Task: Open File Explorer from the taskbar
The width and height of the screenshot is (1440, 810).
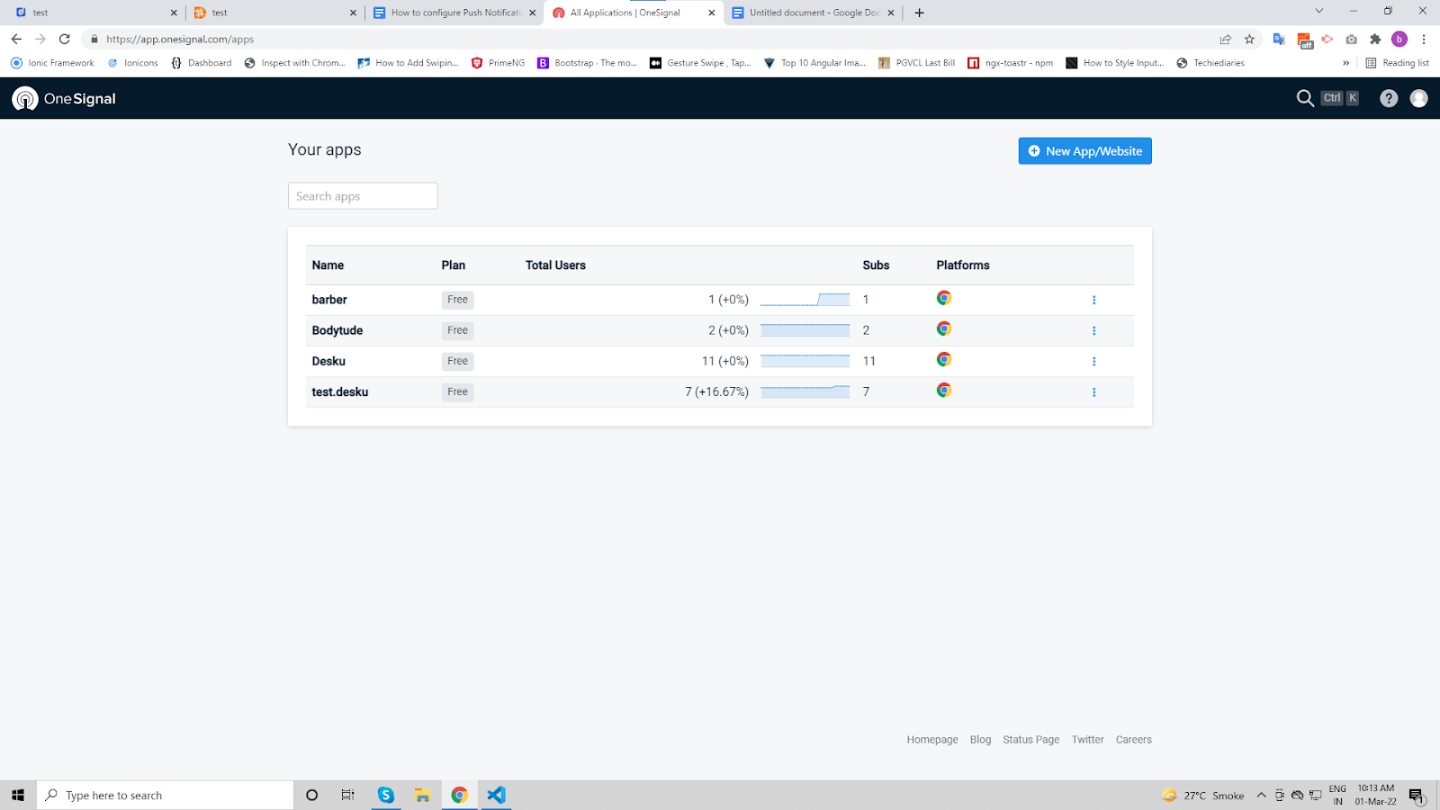Action: [422, 795]
